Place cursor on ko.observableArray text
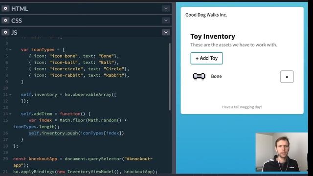Screen dimensions: 313x176 [x=88, y=94]
